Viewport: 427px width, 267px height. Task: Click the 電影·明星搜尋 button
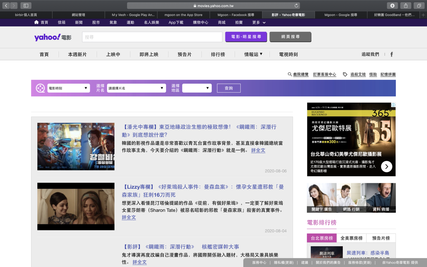(246, 37)
